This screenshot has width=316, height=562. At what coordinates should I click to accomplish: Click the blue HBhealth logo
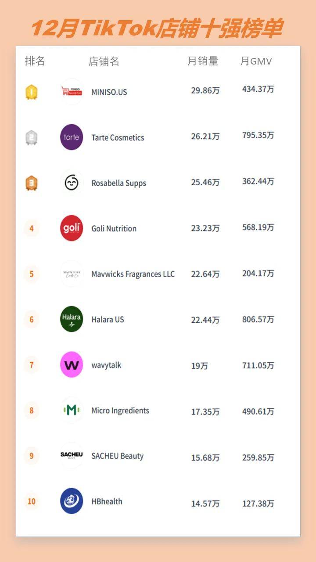72,501
